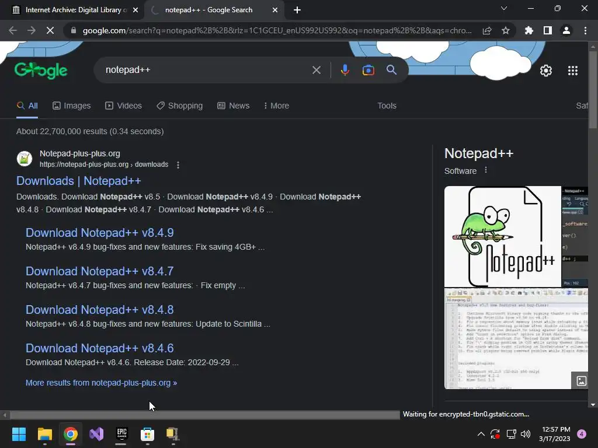Image resolution: width=598 pixels, height=448 pixels.
Task: Show hidden system tray icons
Action: click(x=481, y=434)
